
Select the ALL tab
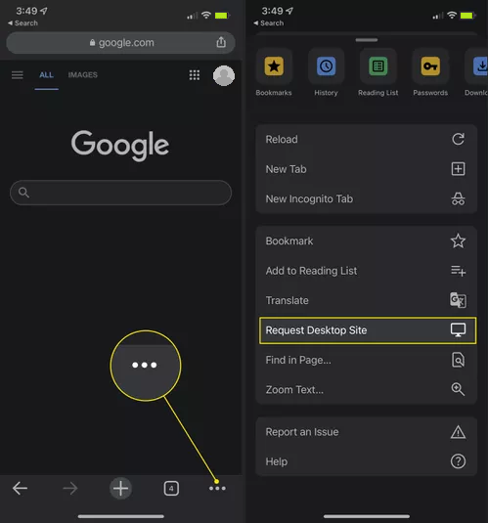(x=46, y=75)
